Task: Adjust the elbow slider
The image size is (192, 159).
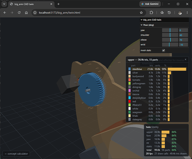Action: (170, 40)
